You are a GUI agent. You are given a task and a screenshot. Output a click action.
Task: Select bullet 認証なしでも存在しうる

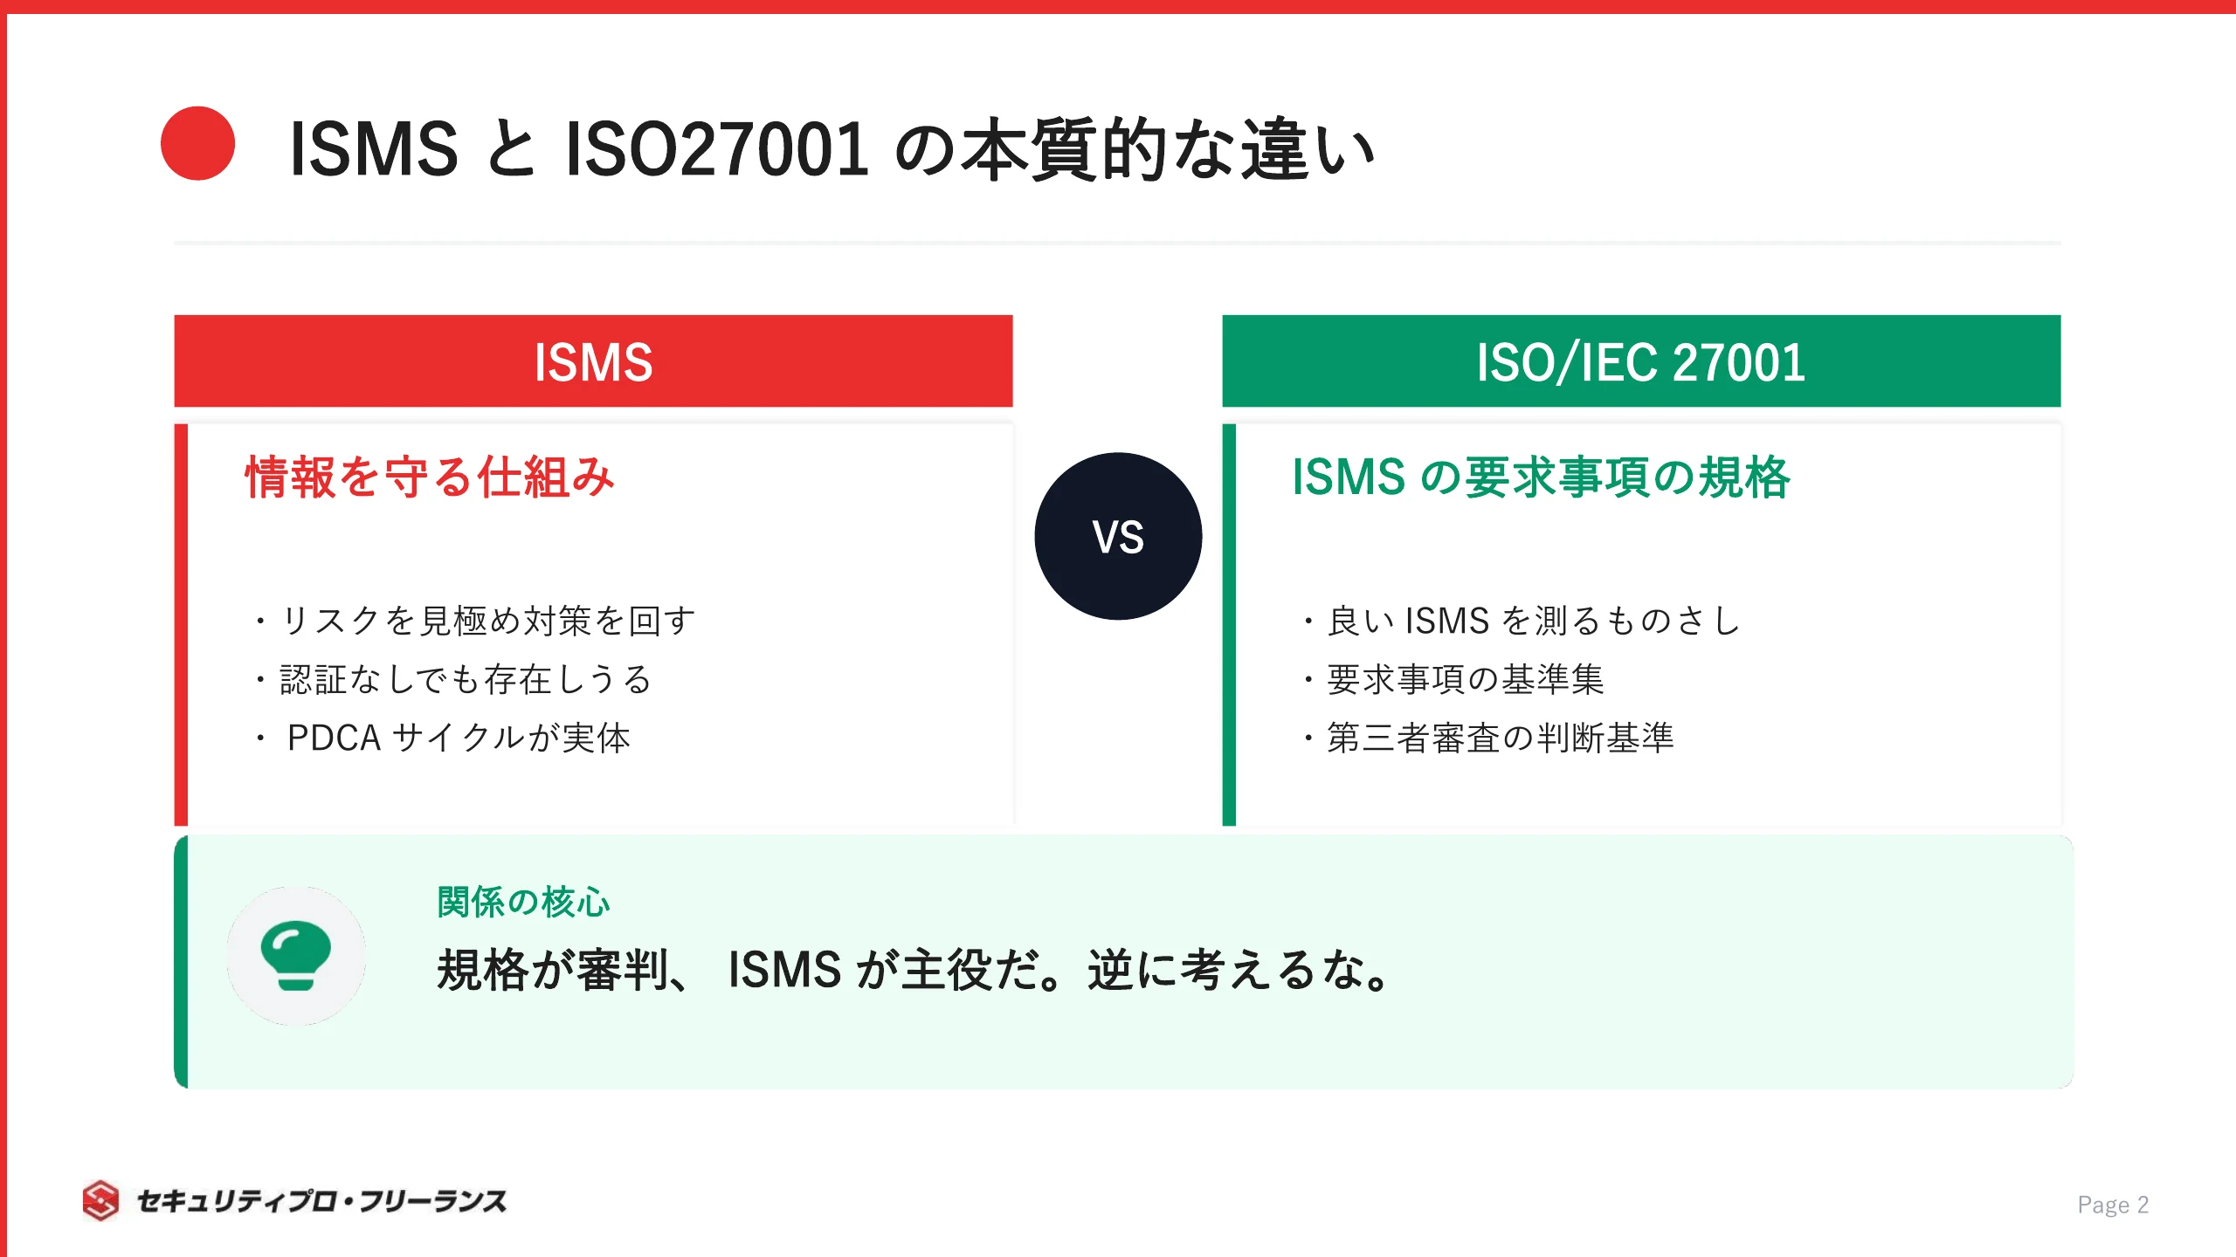point(452,679)
